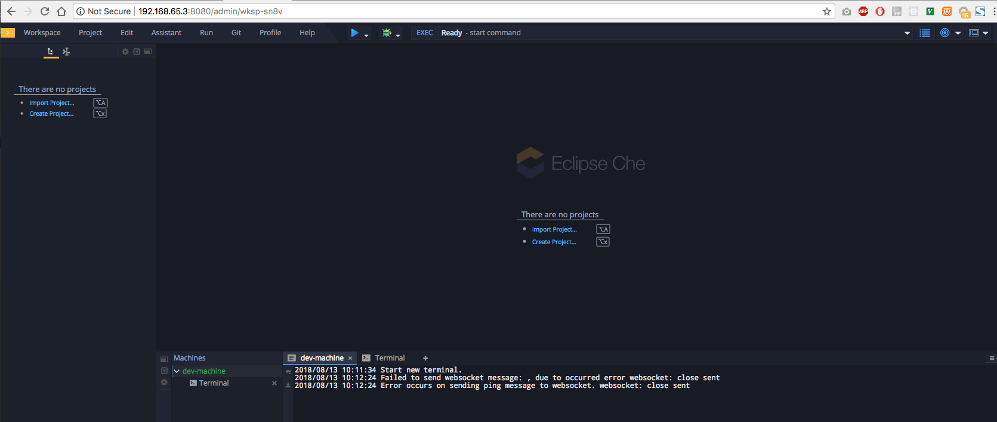Click the green V extension icon
The height and width of the screenshot is (422, 997).
coord(930,11)
